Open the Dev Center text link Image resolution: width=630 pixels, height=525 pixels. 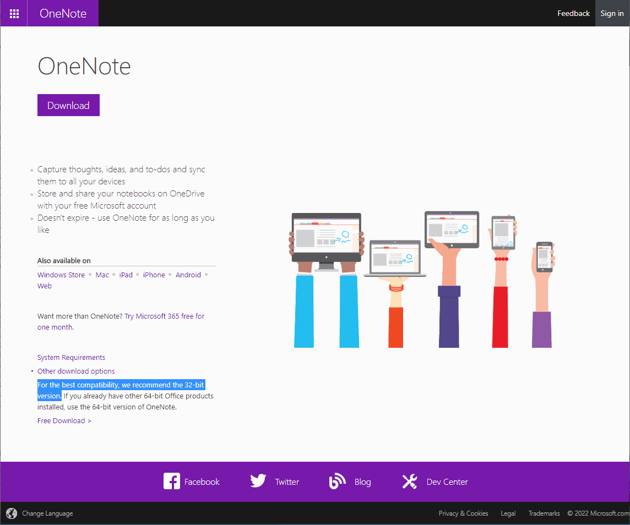pyautogui.click(x=447, y=482)
